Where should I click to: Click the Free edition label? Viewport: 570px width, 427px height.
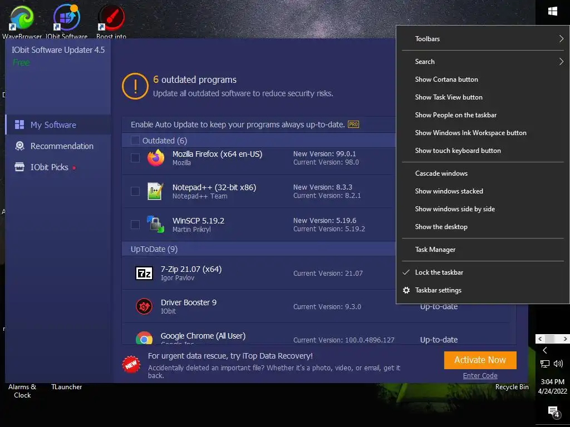(x=22, y=62)
